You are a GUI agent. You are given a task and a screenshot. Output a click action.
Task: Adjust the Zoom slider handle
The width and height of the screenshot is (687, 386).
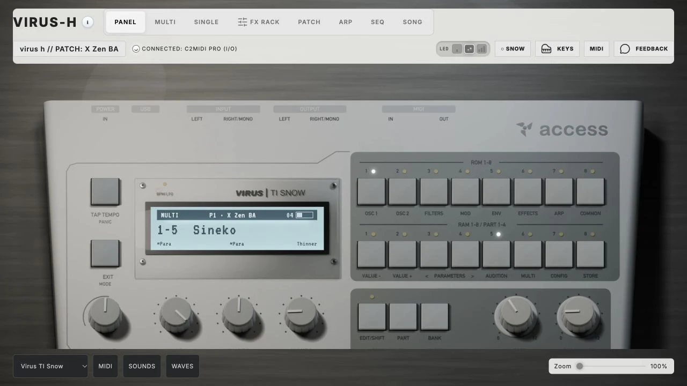580,366
